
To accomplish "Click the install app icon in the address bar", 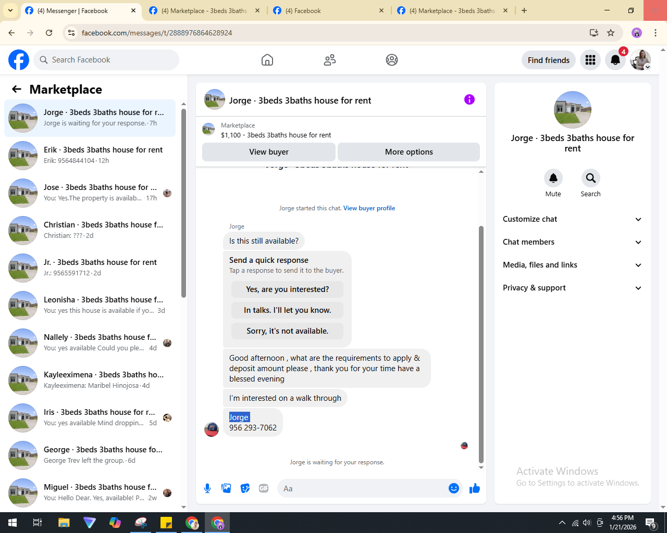I will click(x=594, y=33).
